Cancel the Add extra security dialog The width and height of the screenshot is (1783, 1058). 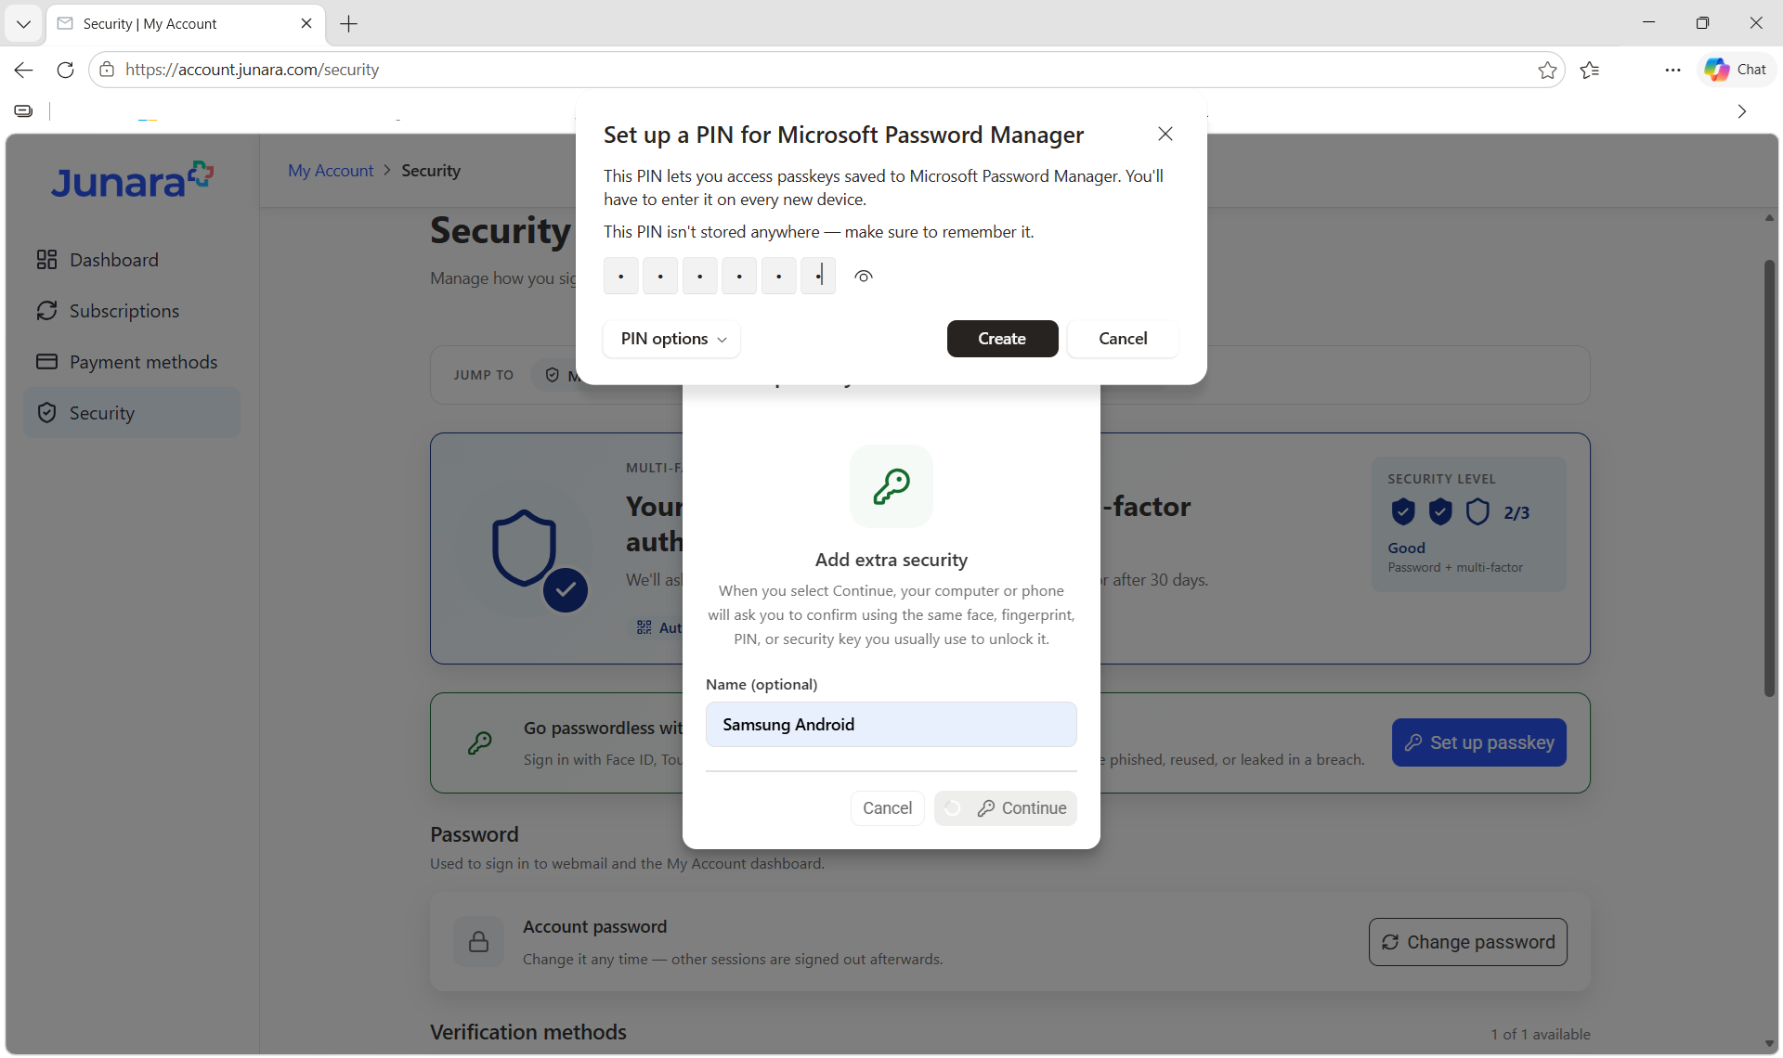click(x=887, y=808)
